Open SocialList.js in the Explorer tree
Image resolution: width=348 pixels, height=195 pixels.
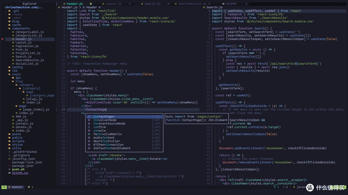pos(27,64)
